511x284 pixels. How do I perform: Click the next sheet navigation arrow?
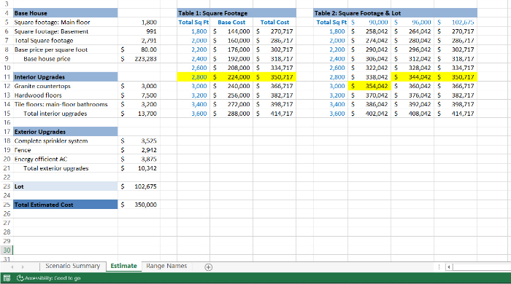click(23, 267)
